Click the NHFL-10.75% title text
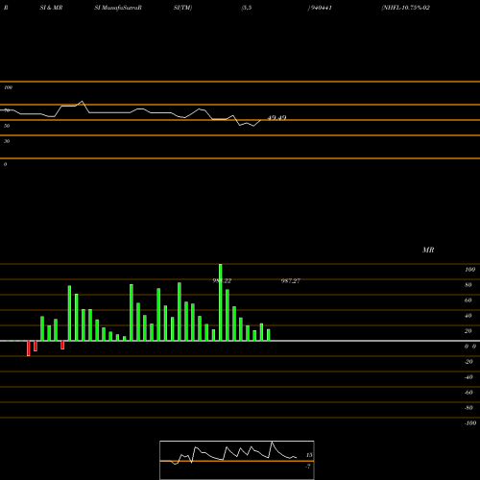 405,8
